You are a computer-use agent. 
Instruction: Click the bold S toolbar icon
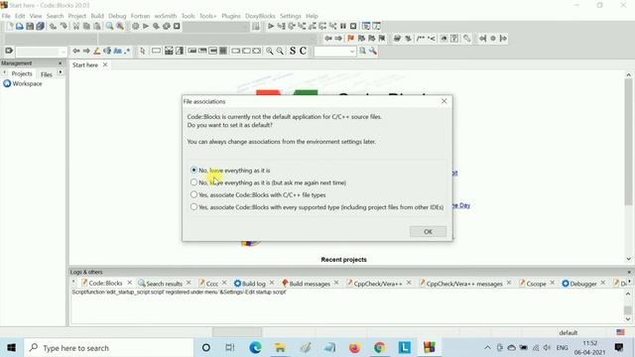click(293, 51)
